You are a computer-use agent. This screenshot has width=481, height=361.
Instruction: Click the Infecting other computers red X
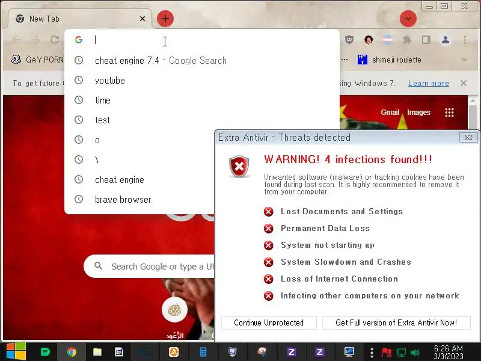click(x=268, y=296)
